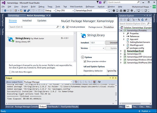
Task: Click the StringLibrary package icon in list
Action: pos(11,39)
